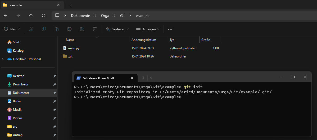The height and width of the screenshot is (140, 317).
Task: Expand the OneDrive - Personal tree node
Action: point(3,59)
